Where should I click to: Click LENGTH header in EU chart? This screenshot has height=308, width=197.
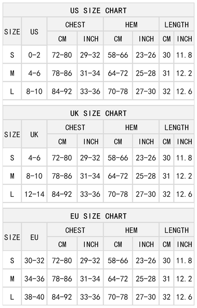click(x=176, y=230)
